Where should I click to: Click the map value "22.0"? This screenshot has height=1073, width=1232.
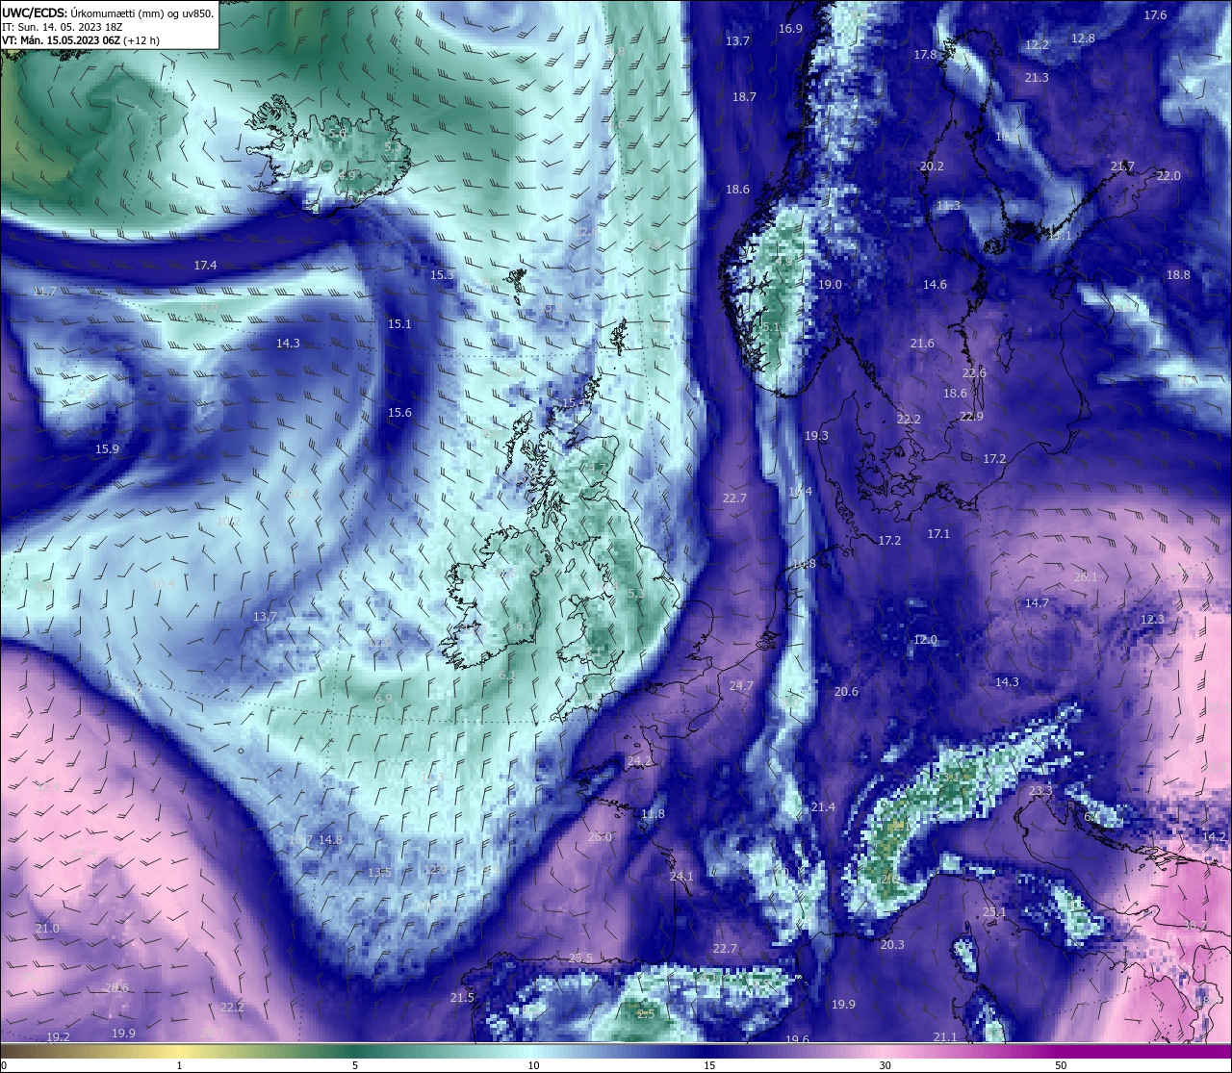click(x=1168, y=175)
